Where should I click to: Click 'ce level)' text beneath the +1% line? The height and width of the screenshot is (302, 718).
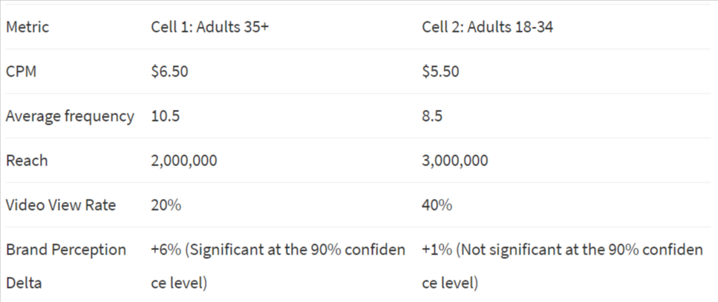tap(450, 283)
